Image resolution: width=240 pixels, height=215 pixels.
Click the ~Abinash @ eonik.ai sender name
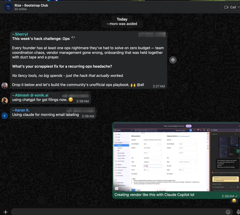(x=30, y=95)
